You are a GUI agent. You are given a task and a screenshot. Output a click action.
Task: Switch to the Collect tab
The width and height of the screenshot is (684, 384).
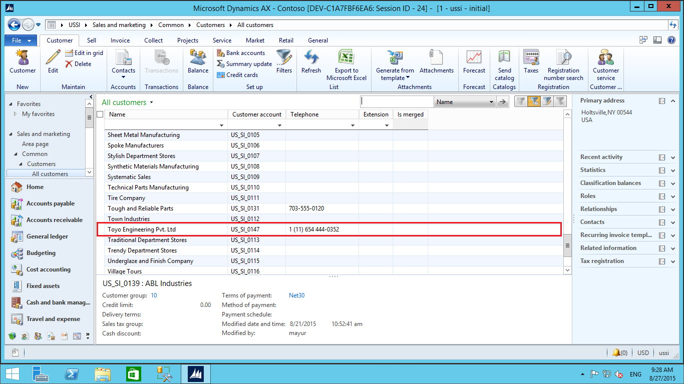[153, 40]
